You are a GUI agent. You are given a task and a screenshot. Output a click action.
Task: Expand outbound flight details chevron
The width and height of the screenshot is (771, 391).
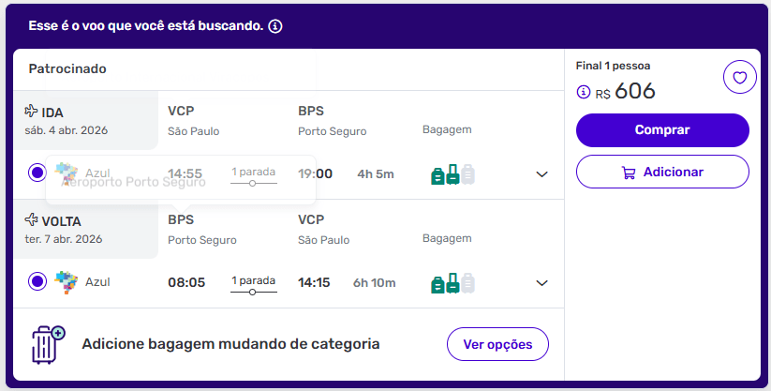click(x=541, y=174)
